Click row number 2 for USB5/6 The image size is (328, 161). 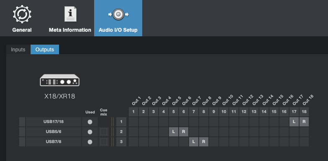(x=121, y=132)
